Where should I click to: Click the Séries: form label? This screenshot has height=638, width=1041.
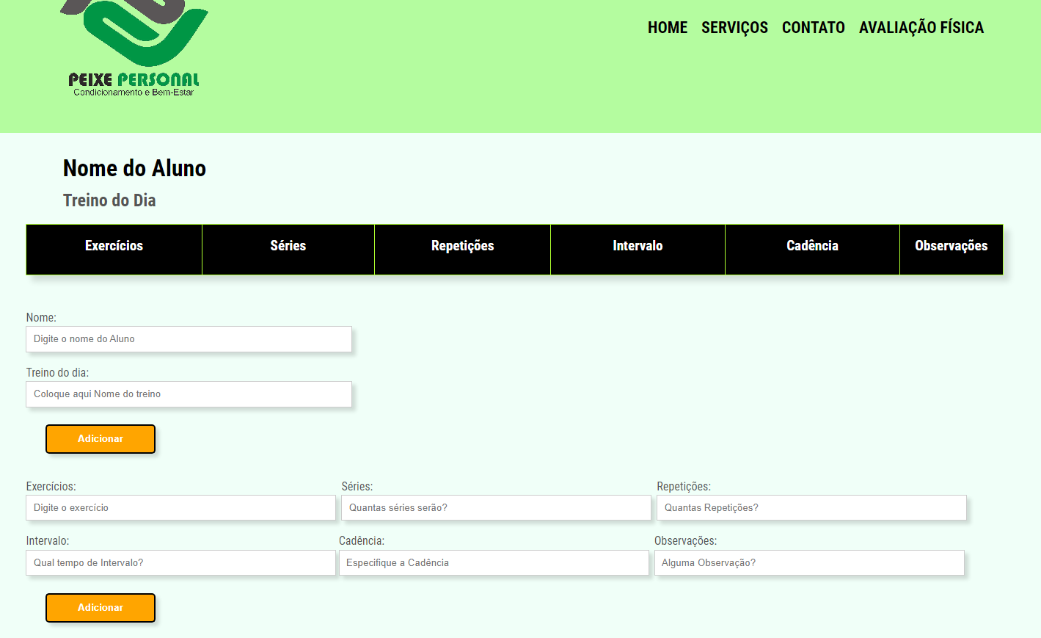(x=357, y=487)
